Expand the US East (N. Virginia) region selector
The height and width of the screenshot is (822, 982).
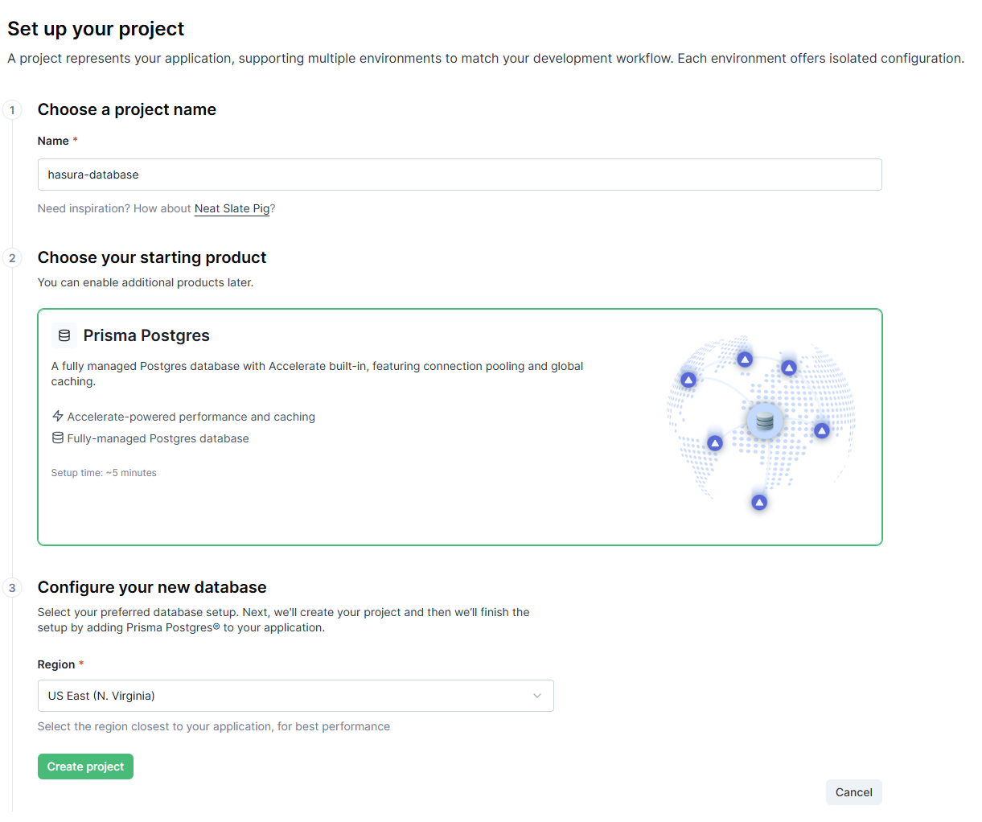coord(295,696)
